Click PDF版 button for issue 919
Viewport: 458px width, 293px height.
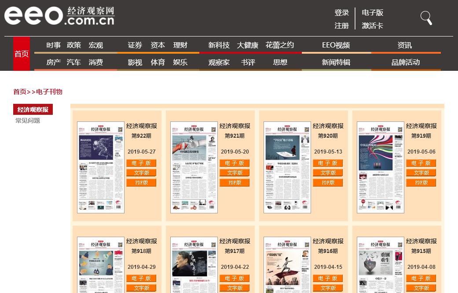[x=421, y=183]
